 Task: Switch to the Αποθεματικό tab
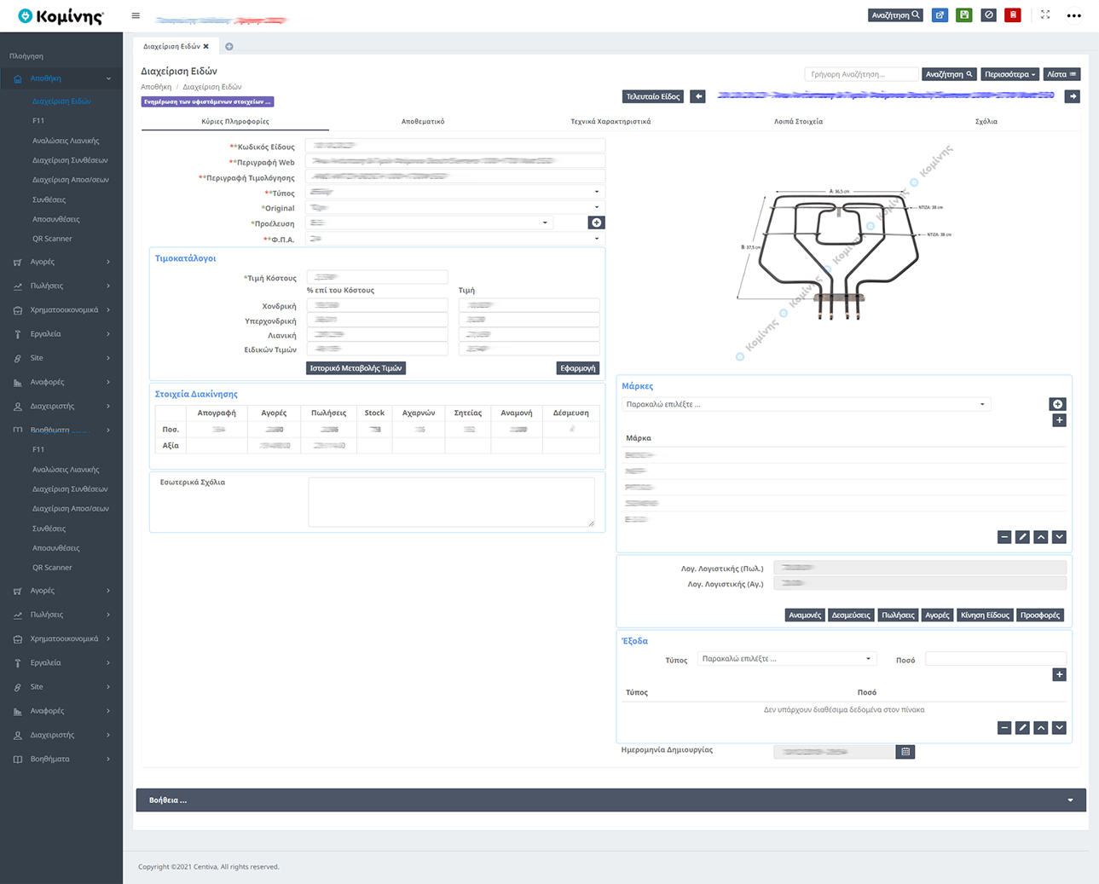tap(423, 121)
